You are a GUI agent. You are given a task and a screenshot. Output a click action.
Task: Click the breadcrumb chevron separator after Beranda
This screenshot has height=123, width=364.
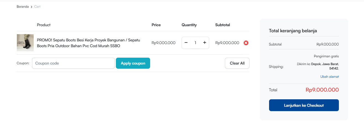(31, 7)
